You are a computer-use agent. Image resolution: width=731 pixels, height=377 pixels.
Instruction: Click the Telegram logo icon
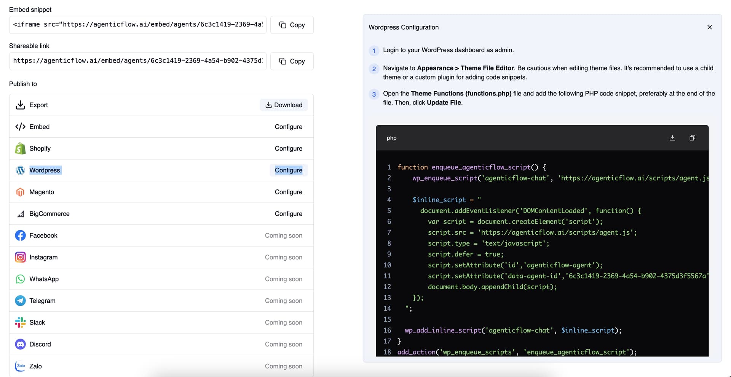(x=20, y=301)
